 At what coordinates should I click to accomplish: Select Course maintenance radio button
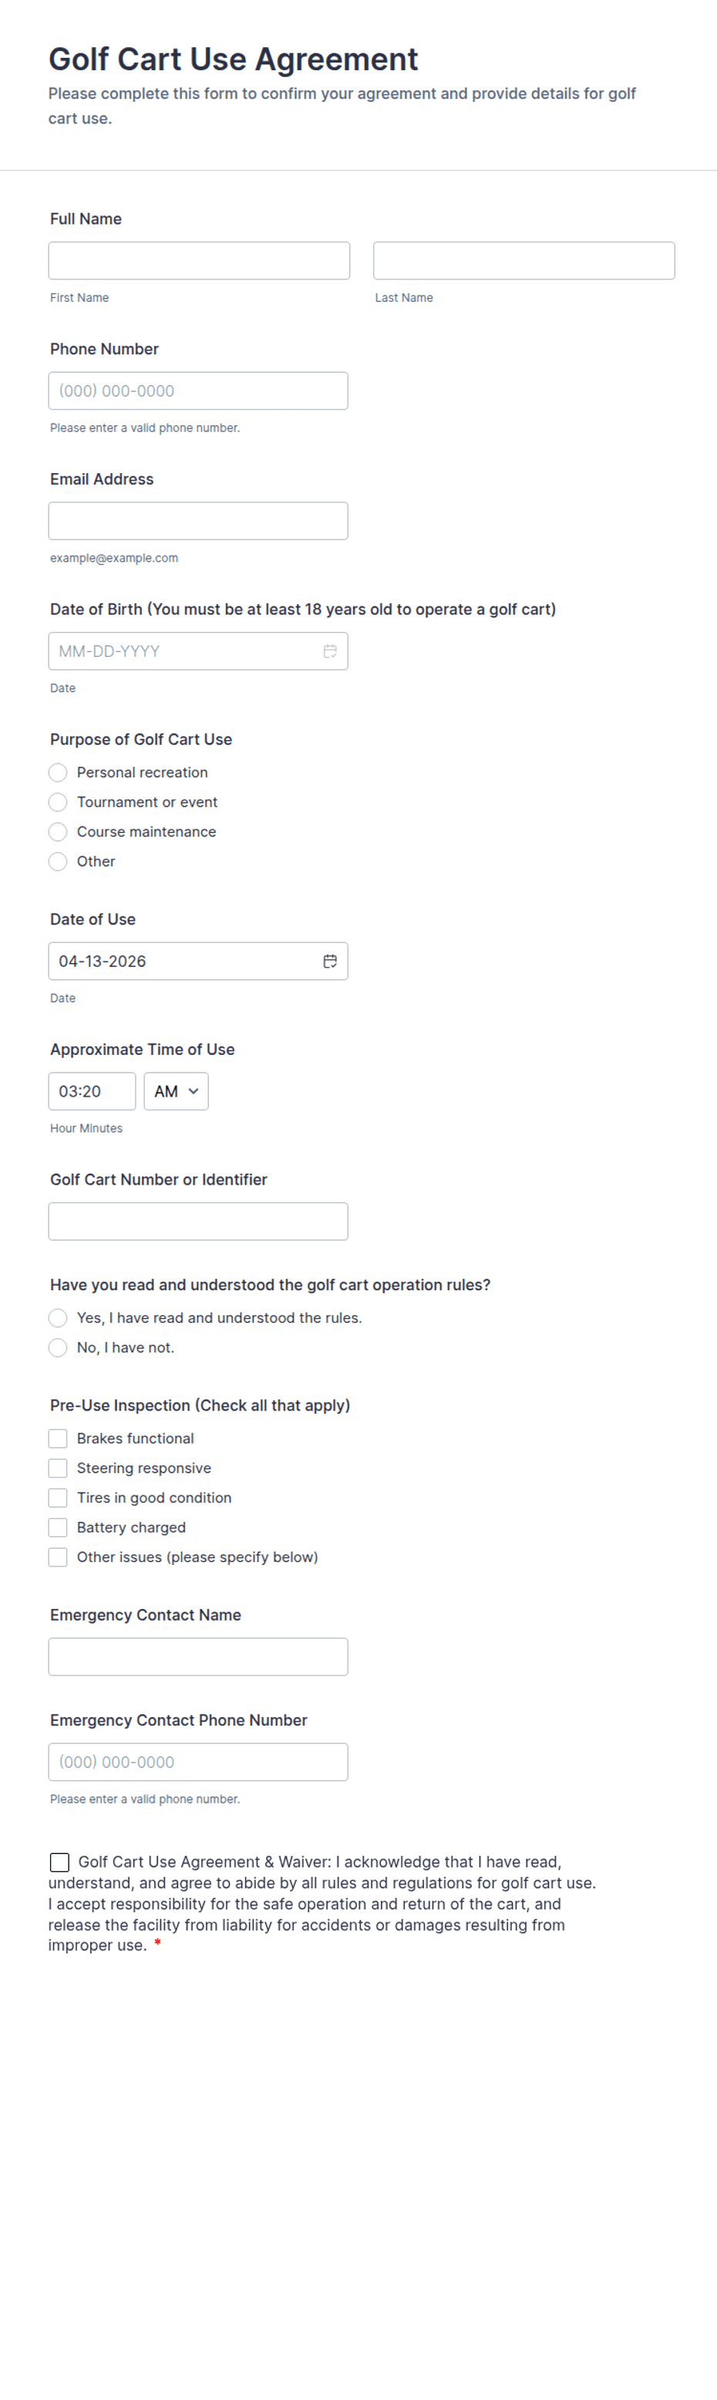[58, 832]
